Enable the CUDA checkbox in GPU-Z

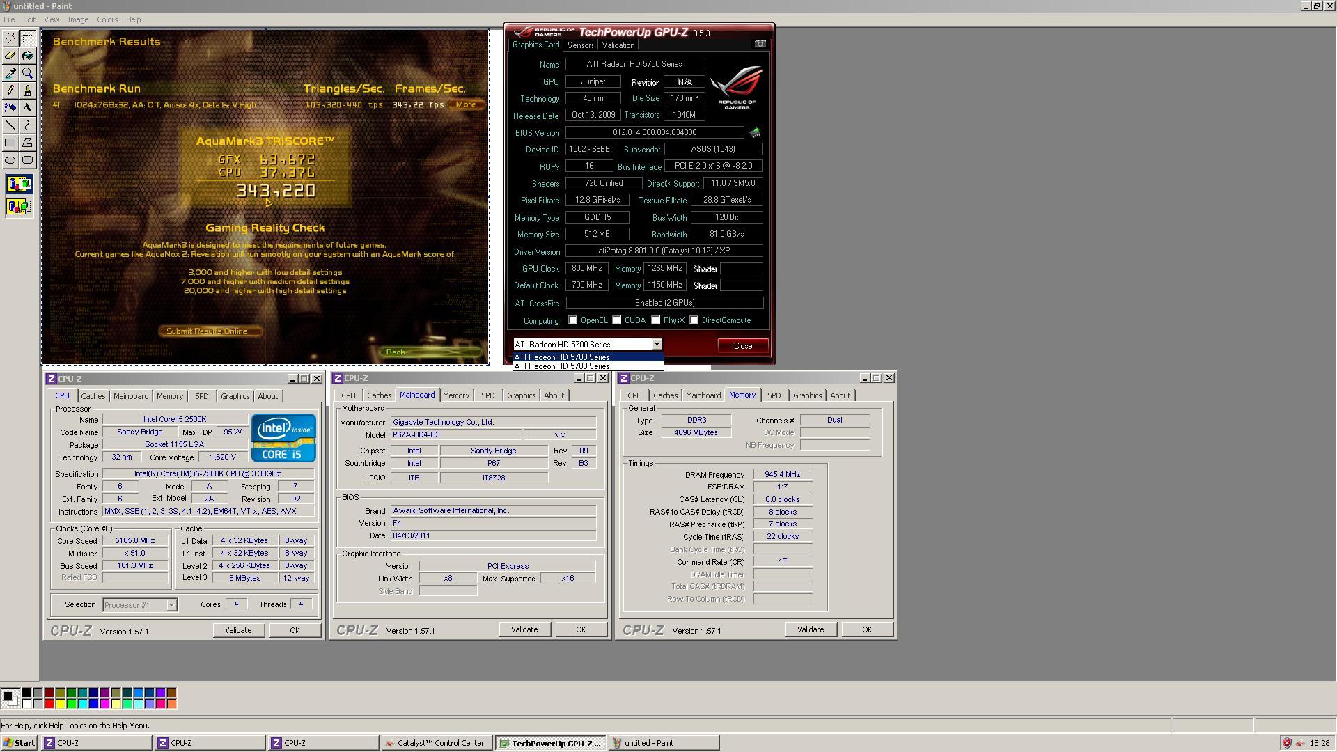point(617,320)
